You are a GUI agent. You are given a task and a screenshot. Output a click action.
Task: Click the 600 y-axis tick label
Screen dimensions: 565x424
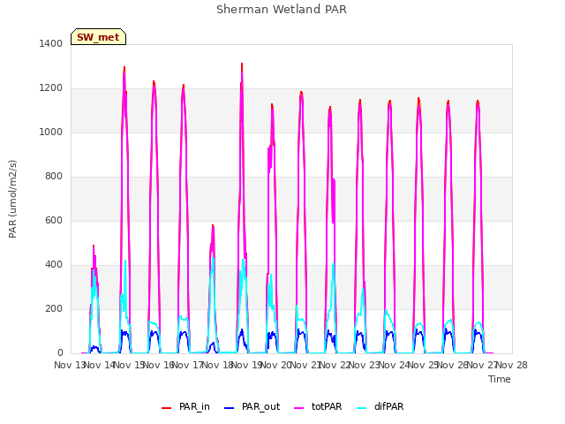coord(54,220)
